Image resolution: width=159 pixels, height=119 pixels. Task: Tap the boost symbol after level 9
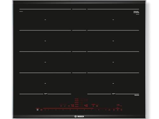point(109,110)
